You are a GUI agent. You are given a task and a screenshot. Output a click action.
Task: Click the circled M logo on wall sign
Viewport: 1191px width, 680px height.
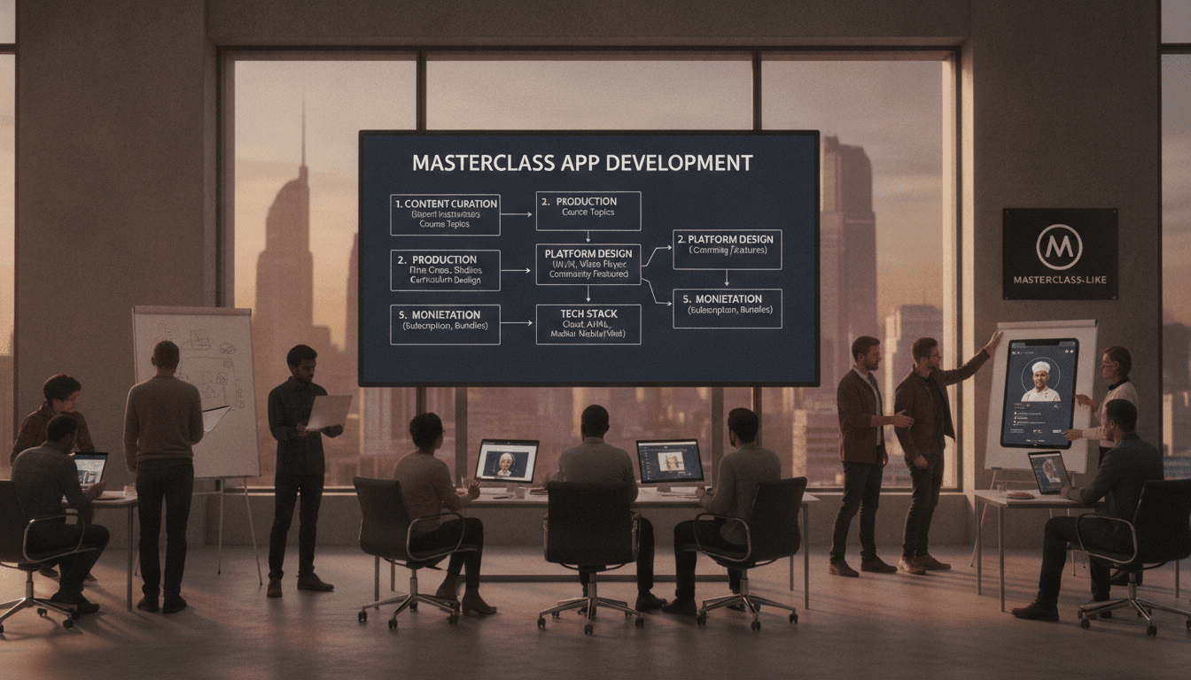tap(1059, 246)
